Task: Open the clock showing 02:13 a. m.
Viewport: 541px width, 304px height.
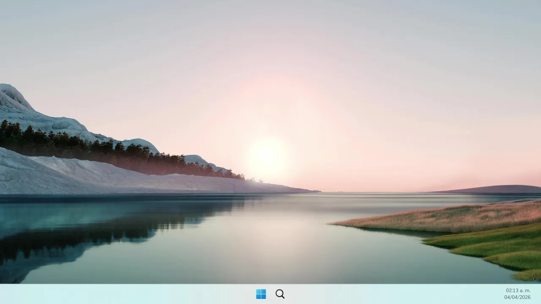Action: [x=518, y=290]
